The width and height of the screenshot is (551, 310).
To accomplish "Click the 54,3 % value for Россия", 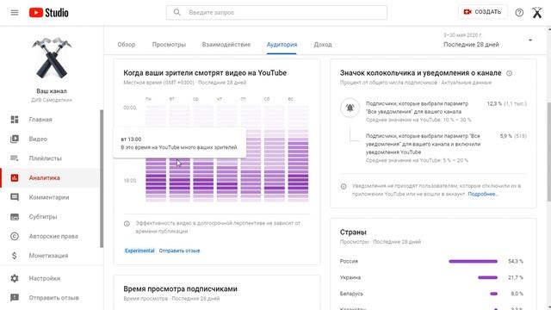I will point(516,261).
